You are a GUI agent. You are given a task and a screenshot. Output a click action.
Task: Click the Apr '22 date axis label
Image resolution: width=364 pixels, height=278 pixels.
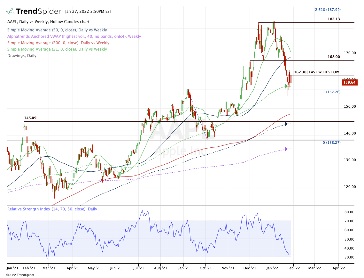339,268
